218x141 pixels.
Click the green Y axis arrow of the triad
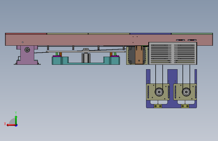point(16,120)
